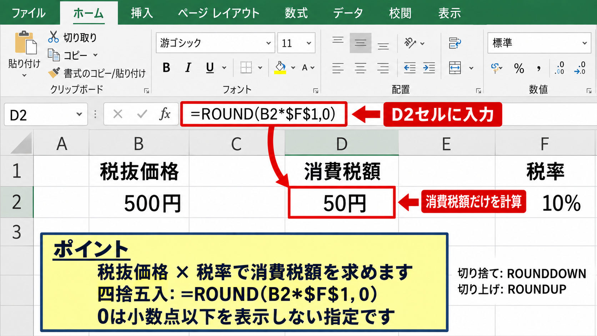This screenshot has width=597, height=336.
Task: Align text to bottom of cell
Action: click(383, 46)
